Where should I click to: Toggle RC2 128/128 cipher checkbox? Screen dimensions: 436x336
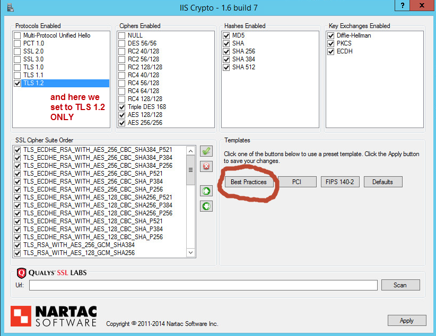[x=121, y=67]
